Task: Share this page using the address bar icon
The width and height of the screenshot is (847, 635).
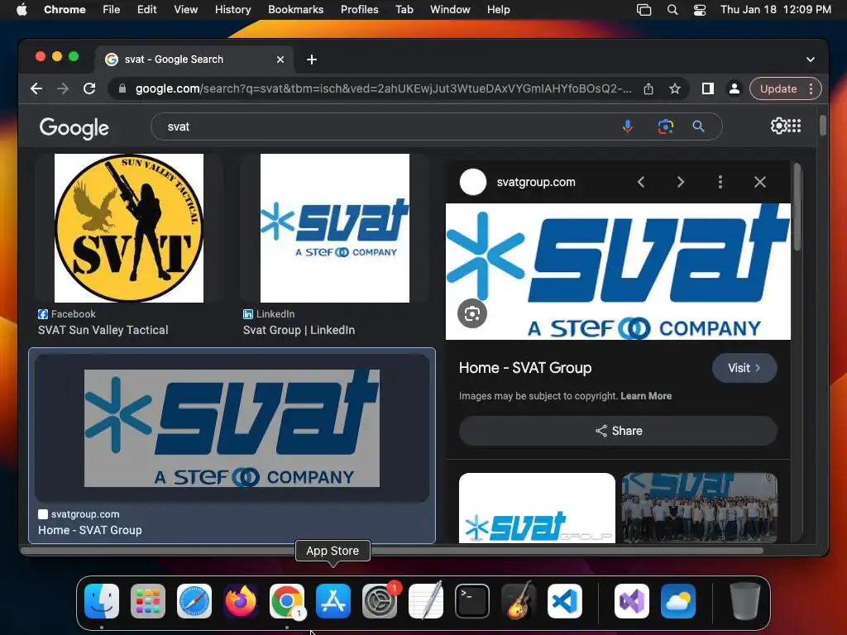Action: tap(648, 88)
